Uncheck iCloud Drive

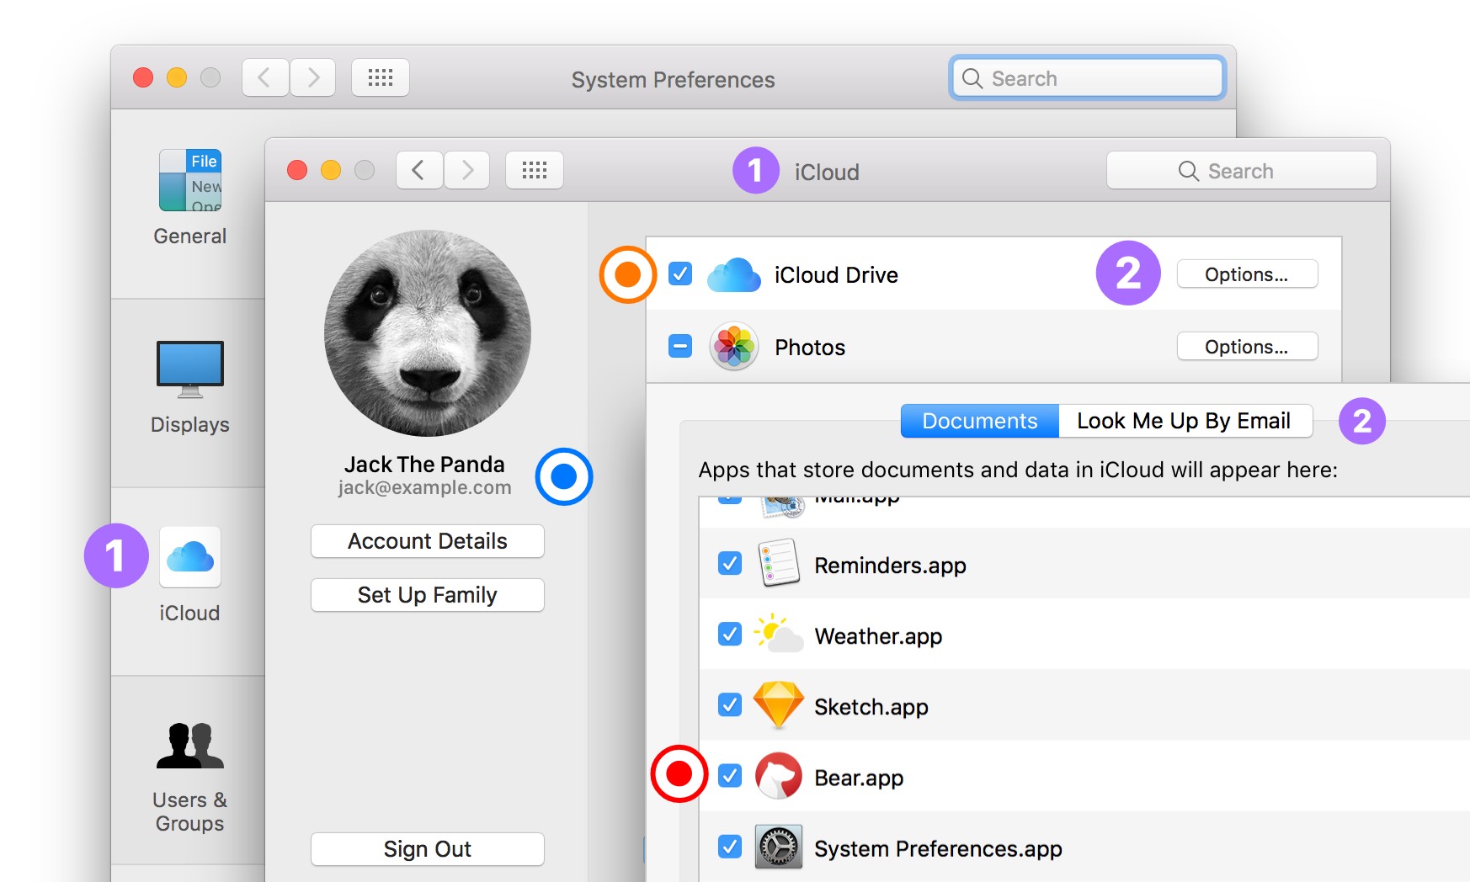click(679, 274)
